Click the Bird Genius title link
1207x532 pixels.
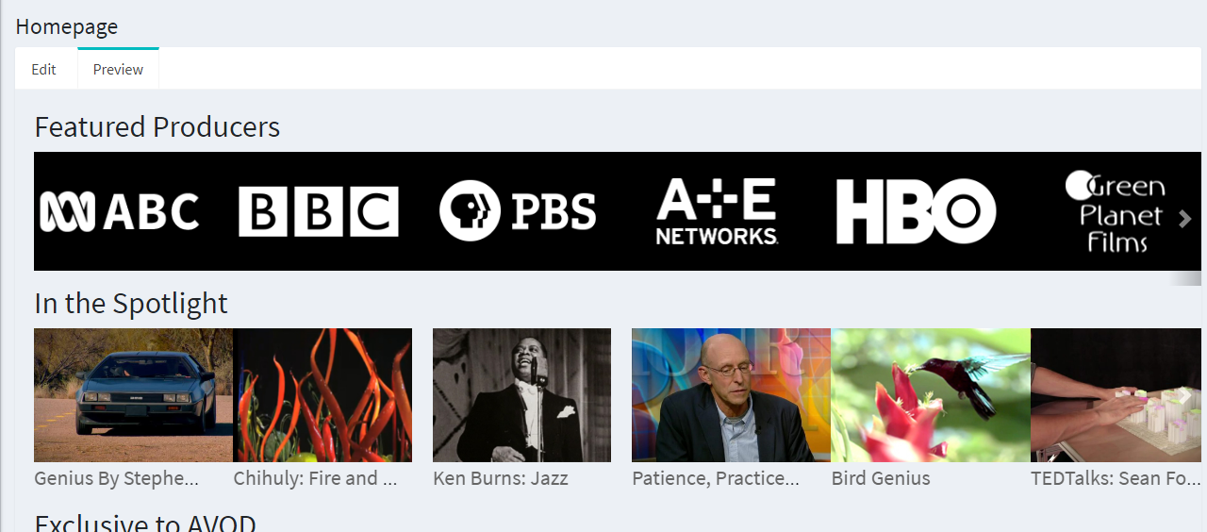pos(881,478)
